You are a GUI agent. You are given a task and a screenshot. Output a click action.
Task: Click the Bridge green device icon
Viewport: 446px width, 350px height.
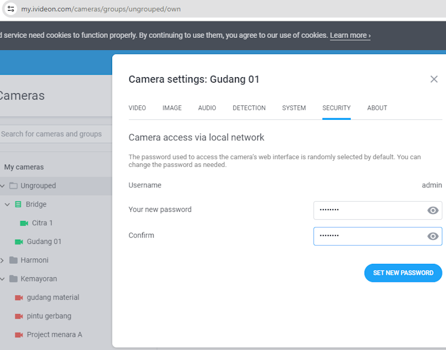coord(18,204)
